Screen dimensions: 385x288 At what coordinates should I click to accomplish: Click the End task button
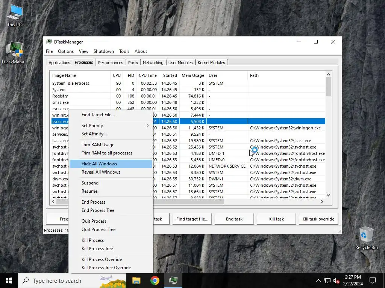(x=234, y=219)
